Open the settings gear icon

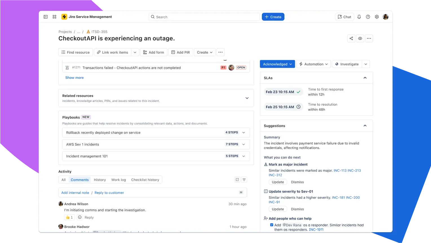click(377, 17)
